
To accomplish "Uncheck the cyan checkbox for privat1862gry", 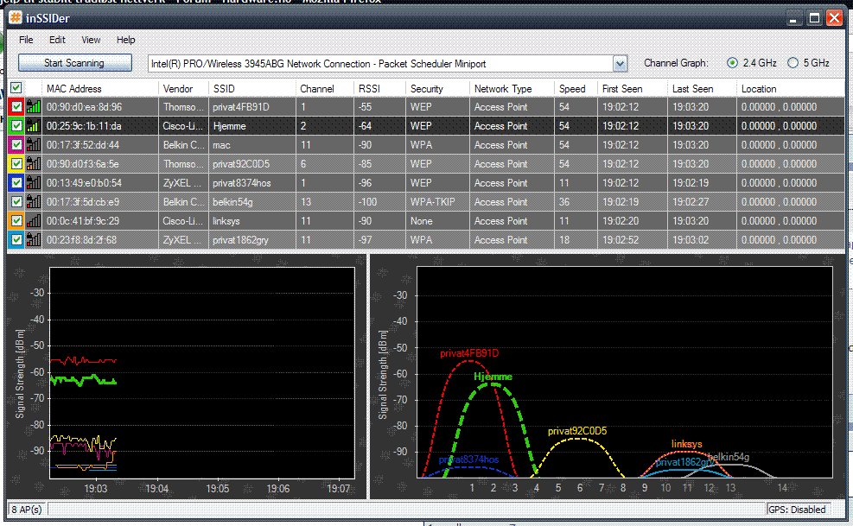I will click(x=17, y=240).
